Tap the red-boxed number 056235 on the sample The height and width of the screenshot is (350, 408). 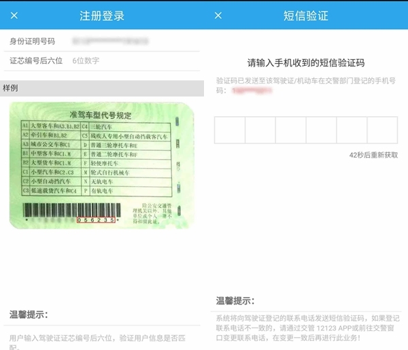[x=95, y=220]
